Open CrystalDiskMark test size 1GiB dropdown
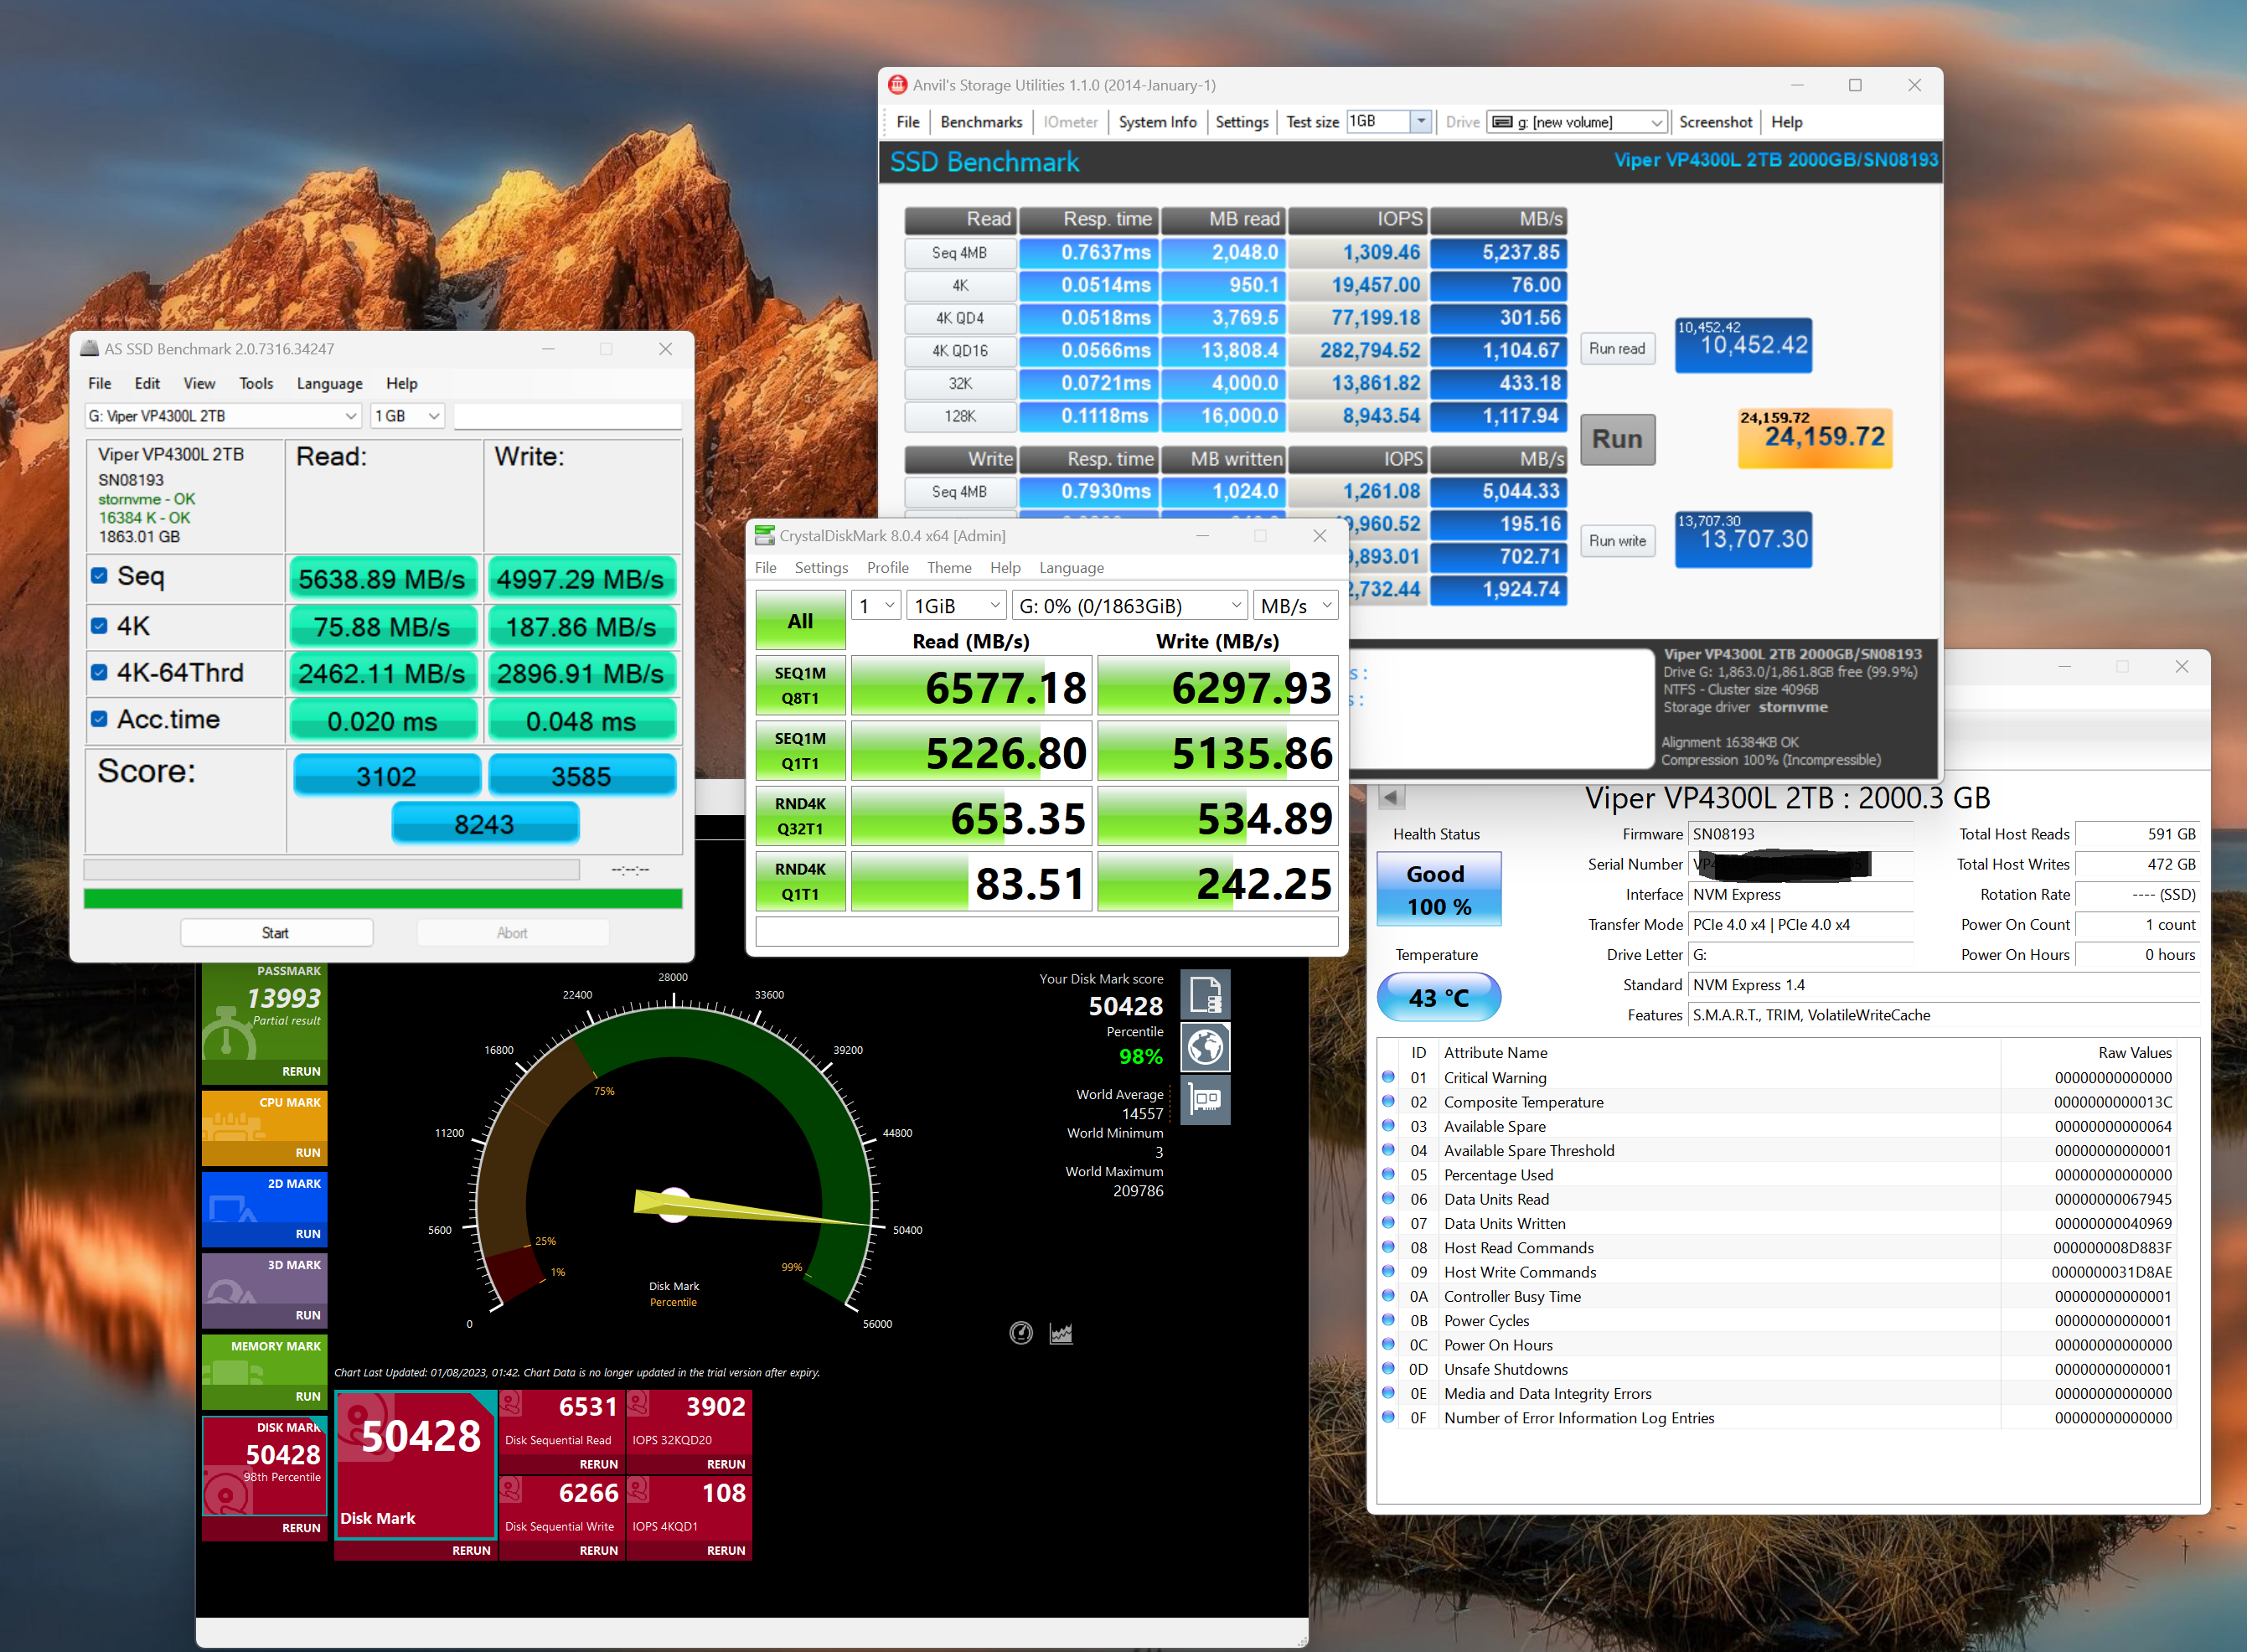The image size is (2247, 1652). pyautogui.click(x=956, y=606)
